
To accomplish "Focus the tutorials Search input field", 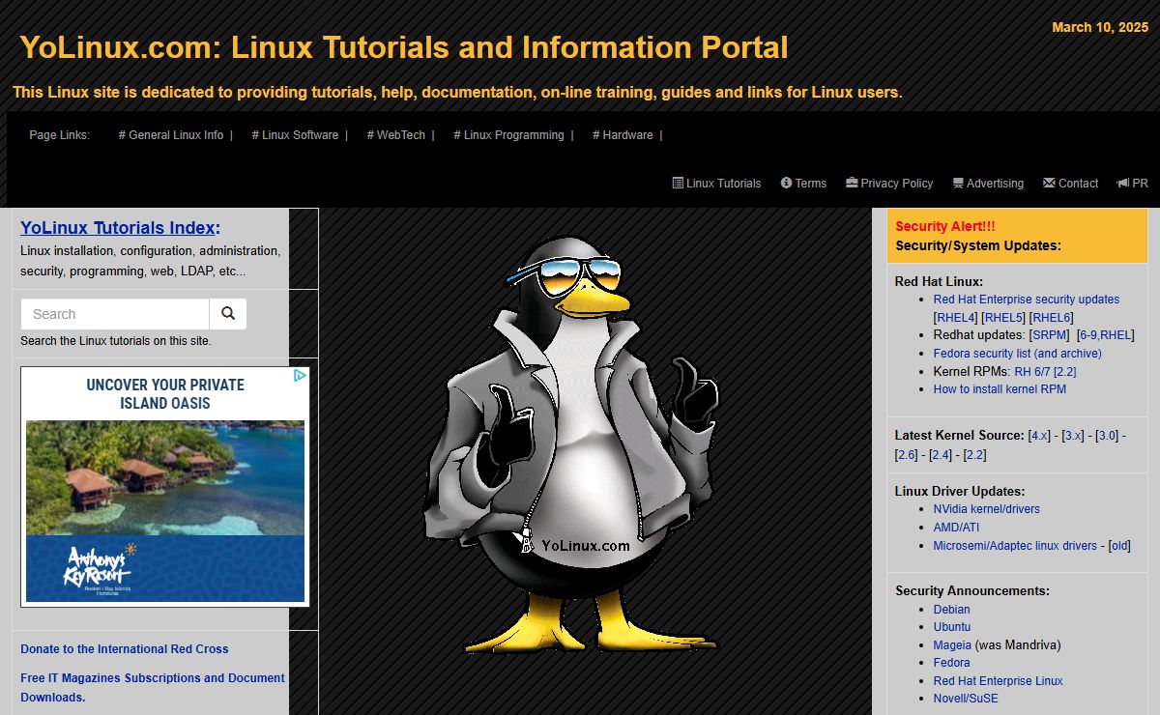I will (115, 314).
